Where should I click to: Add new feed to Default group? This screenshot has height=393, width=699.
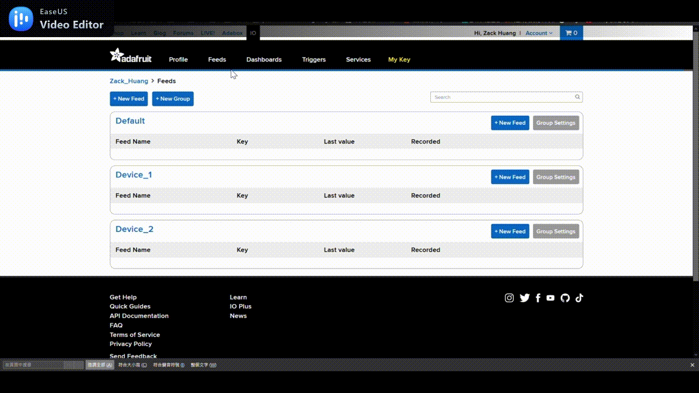pyautogui.click(x=510, y=123)
